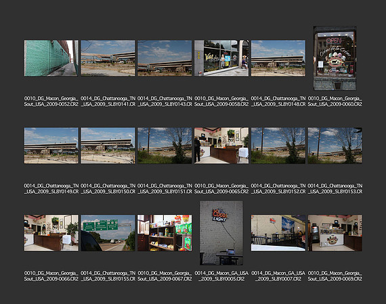Click filename ending 2009-0065.CR2
Screen dimensions: 386x304
[221, 188]
